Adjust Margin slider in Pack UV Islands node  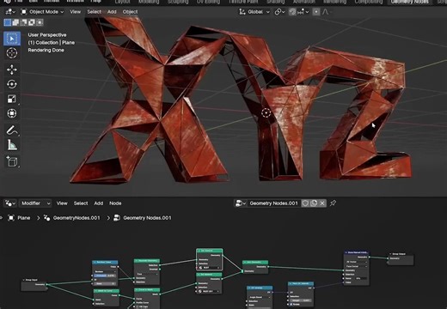(301, 300)
